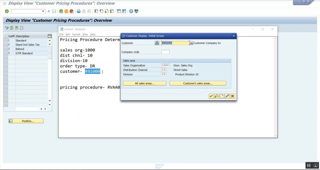This screenshot has width=320, height=170.
Task: Confirm dialog with green checkmark button
Action: [x=211, y=96]
